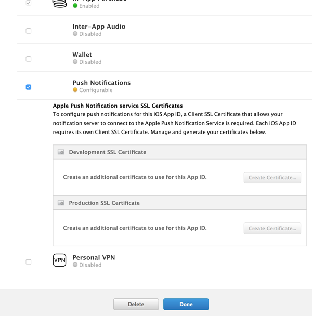
Task: Create Certificate for Development SSL
Action: [272, 177]
